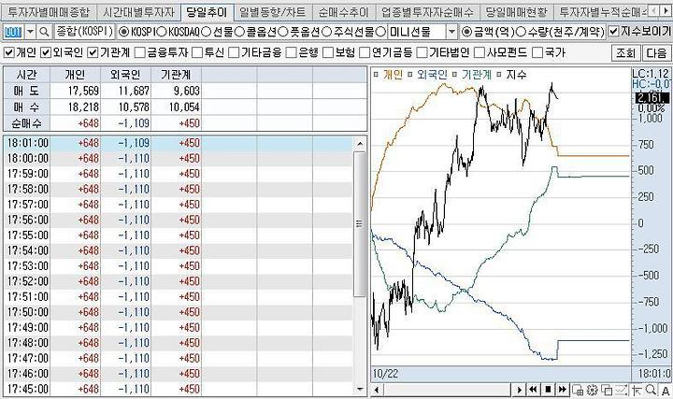673x399 pixels.
Task: Click the overlapping-windows chart icon
Action: tap(607, 390)
